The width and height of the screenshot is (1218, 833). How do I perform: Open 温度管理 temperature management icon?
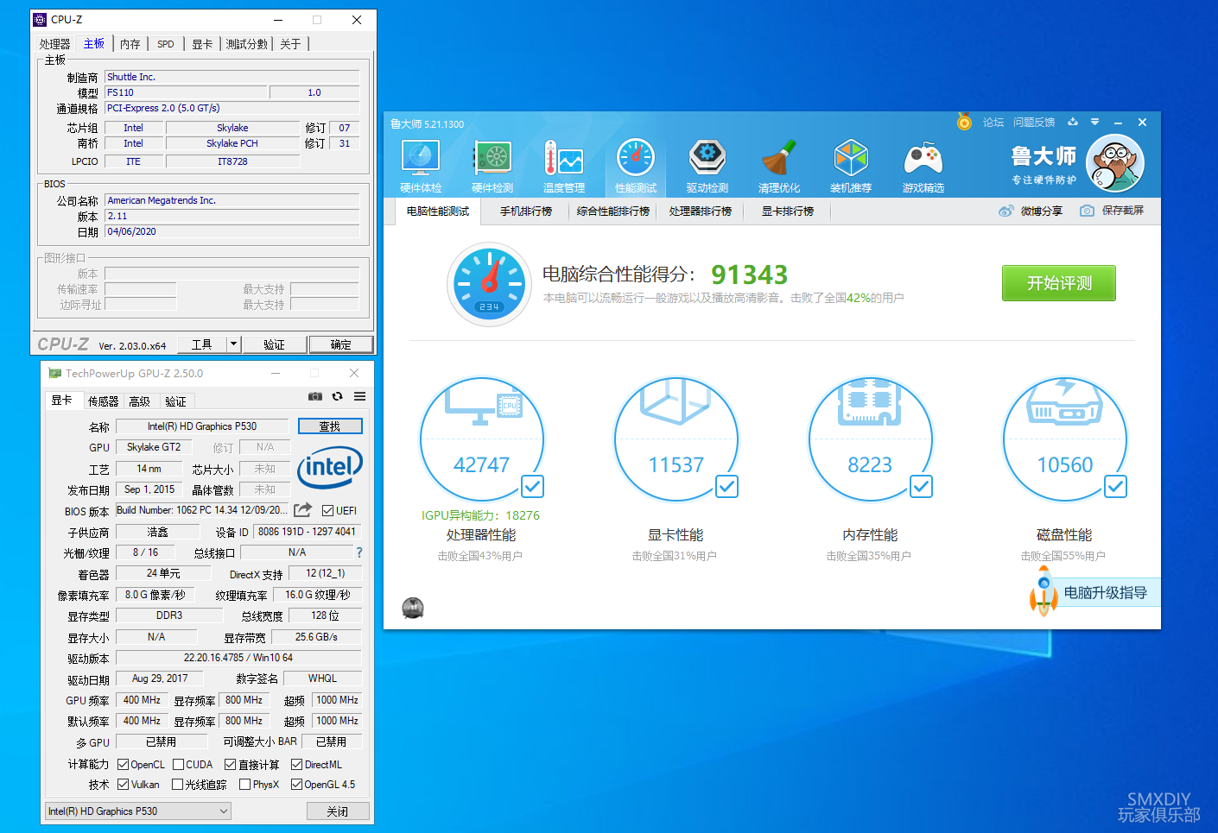564,167
